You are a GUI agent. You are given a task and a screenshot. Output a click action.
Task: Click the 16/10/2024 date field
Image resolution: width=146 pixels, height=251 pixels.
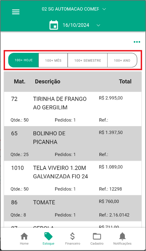pos(76,25)
